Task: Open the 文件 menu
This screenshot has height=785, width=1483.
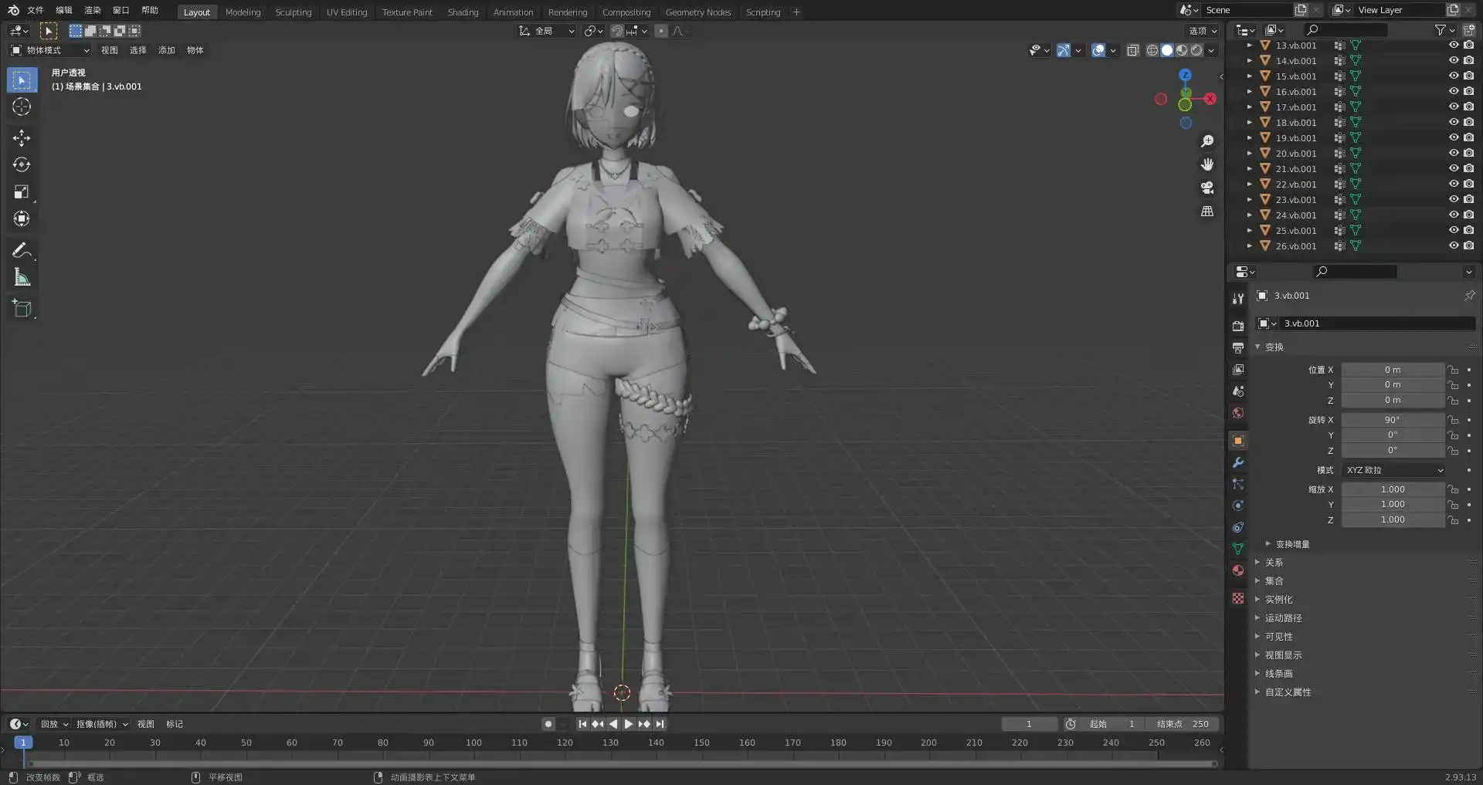Action: point(36,10)
